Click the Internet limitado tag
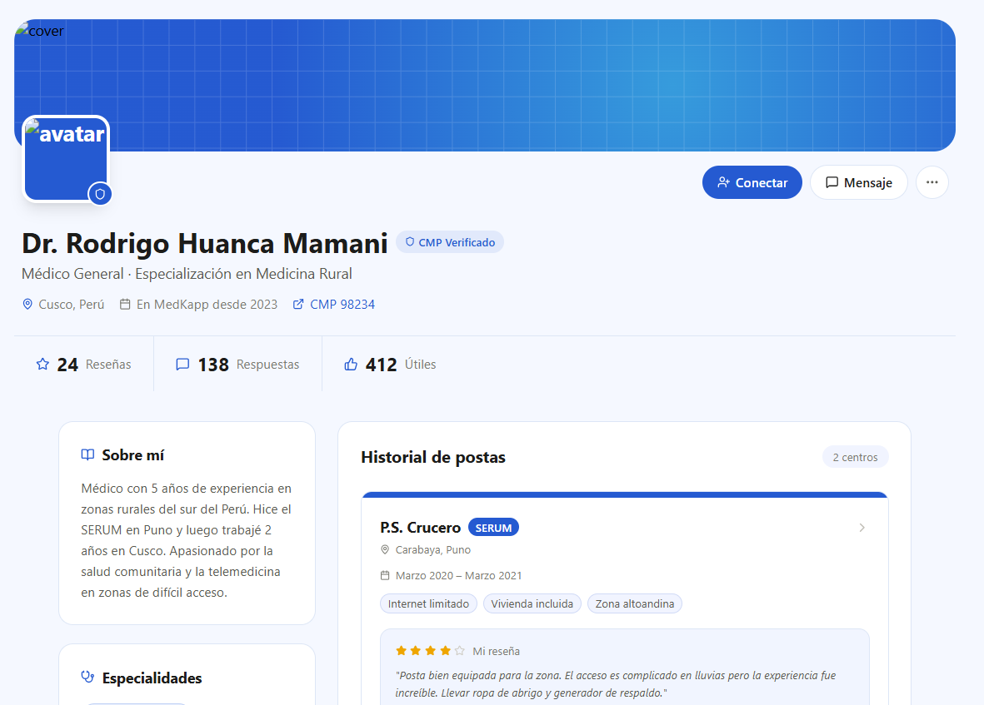The image size is (984, 705). point(428,603)
